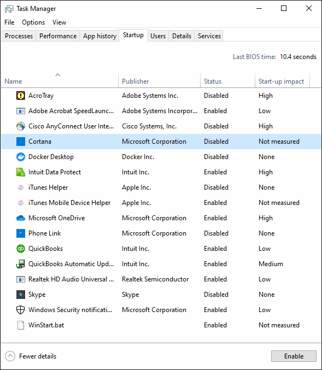Open the File menu
322x370 pixels.
point(9,22)
